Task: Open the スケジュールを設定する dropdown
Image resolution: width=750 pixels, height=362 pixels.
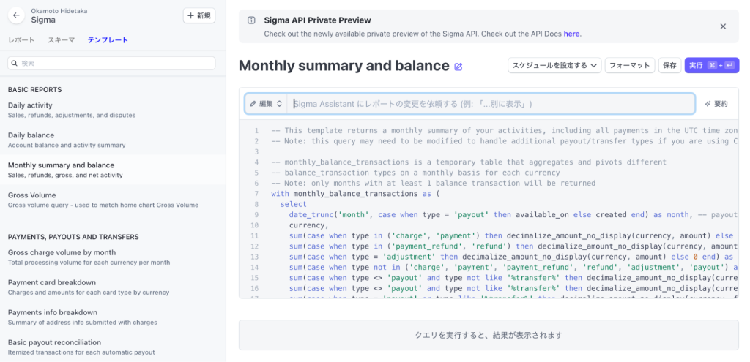Action: (554, 65)
